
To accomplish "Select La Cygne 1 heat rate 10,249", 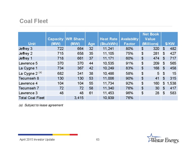I will click(108, 68).
